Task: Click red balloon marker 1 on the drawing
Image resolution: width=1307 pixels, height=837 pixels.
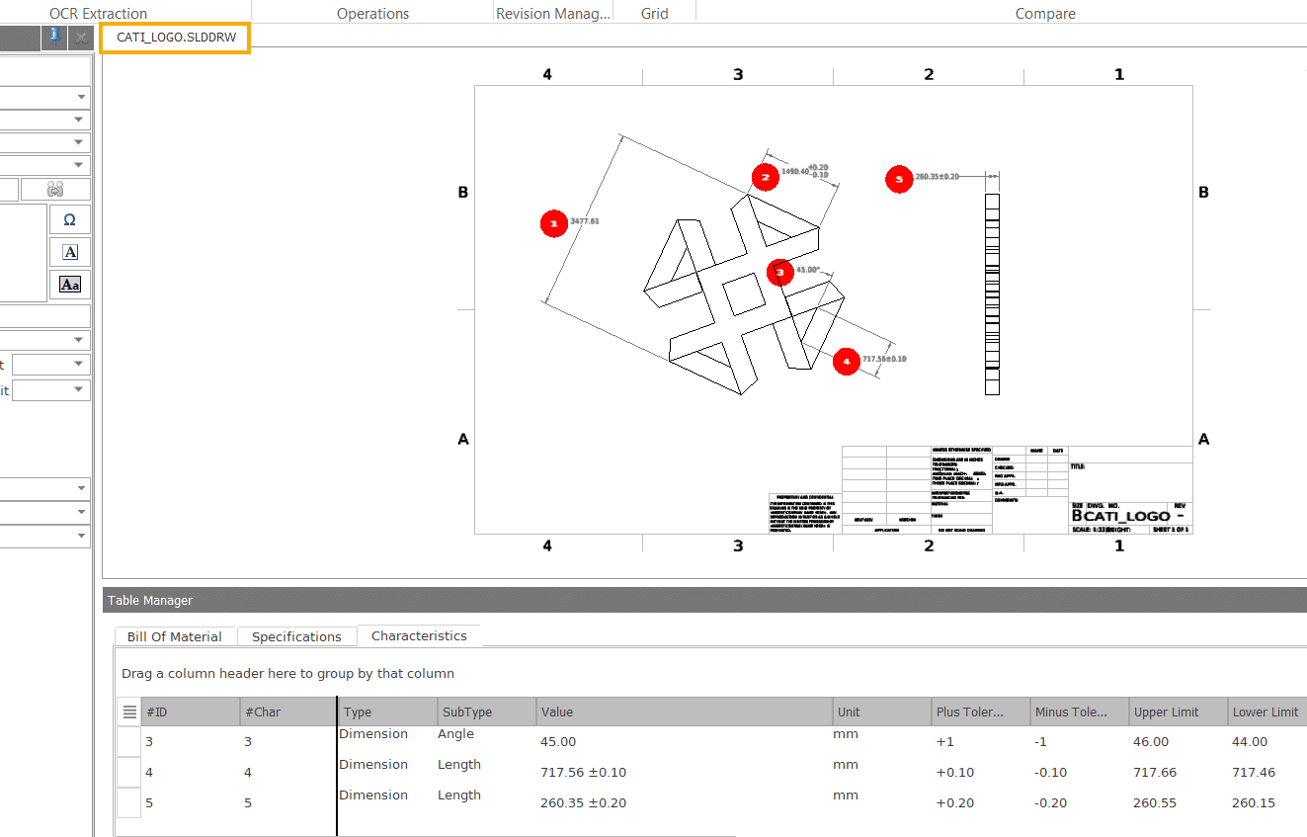Action: (x=553, y=224)
